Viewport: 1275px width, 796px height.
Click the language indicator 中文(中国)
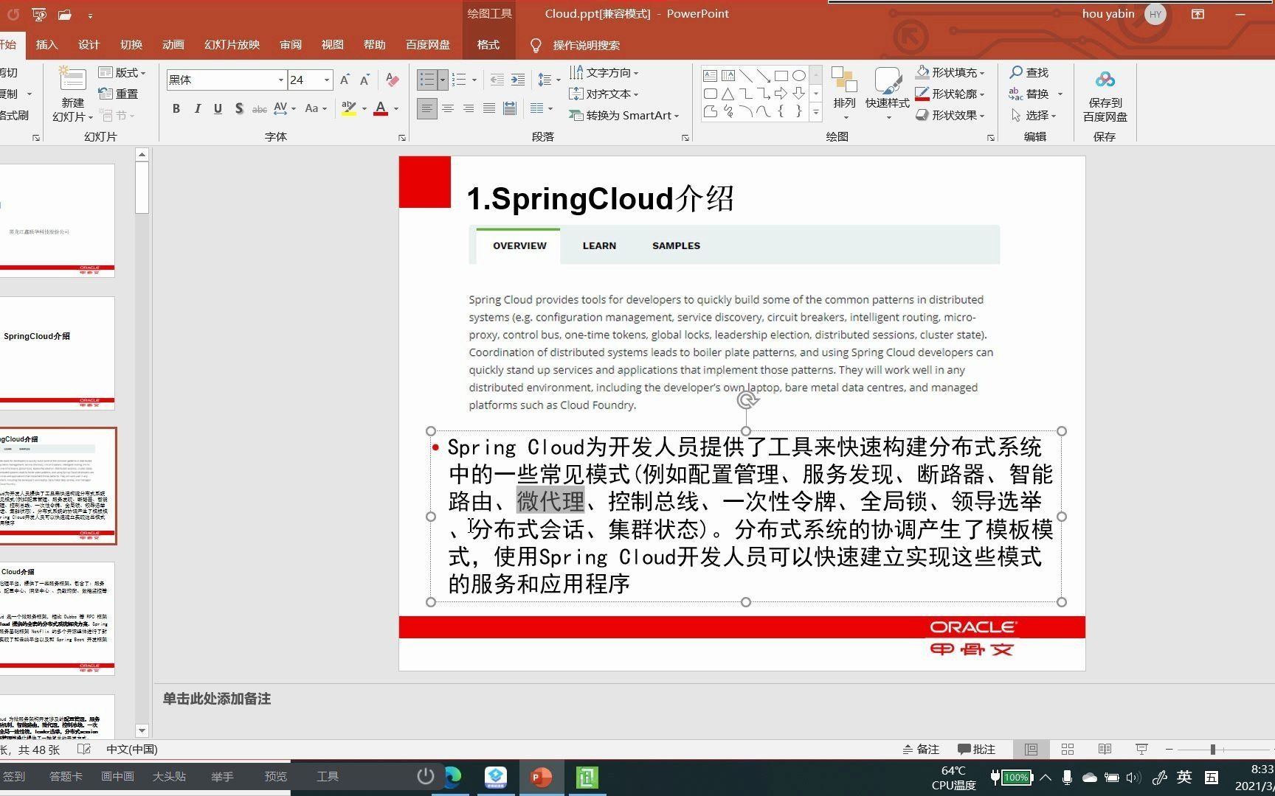click(132, 750)
